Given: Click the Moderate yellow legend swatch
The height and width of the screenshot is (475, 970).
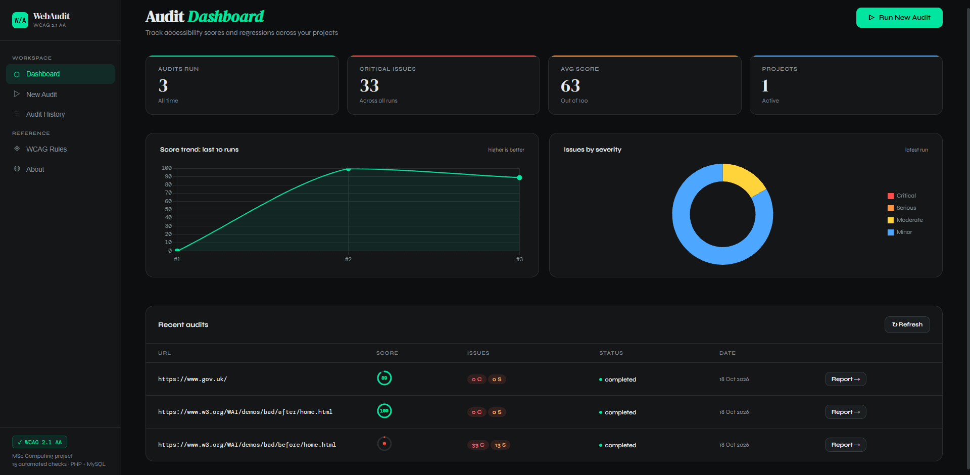Looking at the screenshot, I should pyautogui.click(x=891, y=220).
